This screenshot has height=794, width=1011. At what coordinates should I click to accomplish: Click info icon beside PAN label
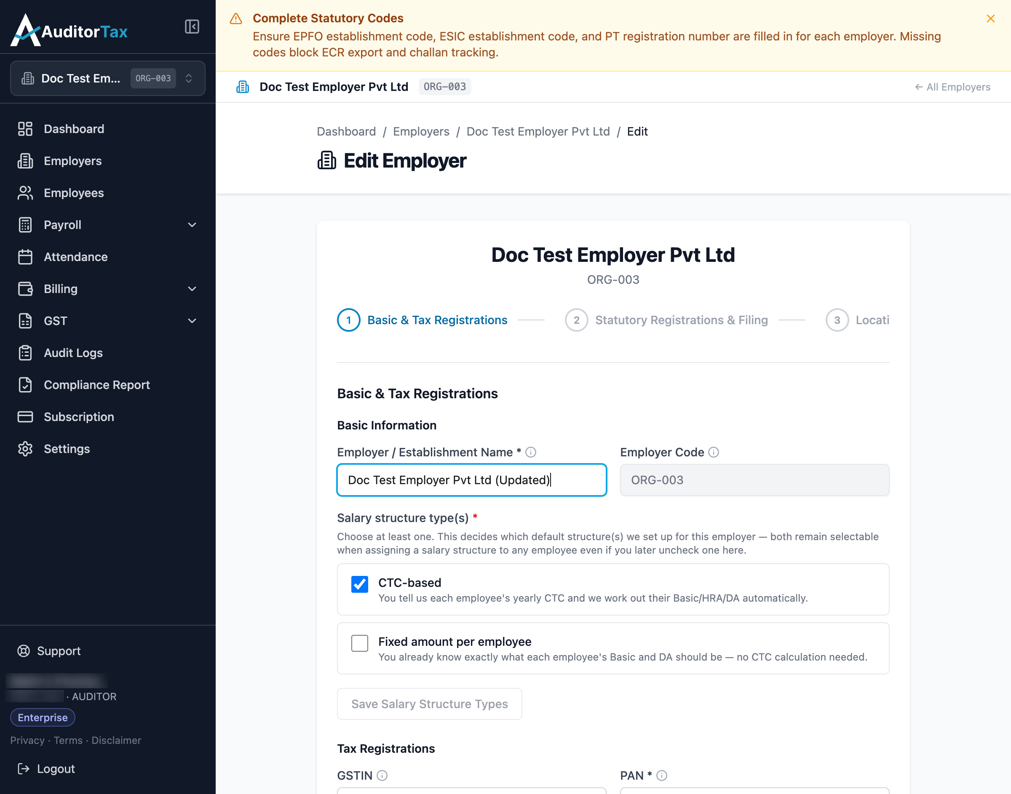pos(661,775)
